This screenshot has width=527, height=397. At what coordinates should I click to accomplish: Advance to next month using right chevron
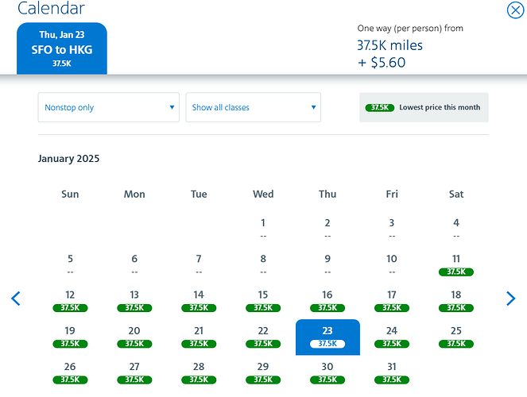tap(510, 299)
